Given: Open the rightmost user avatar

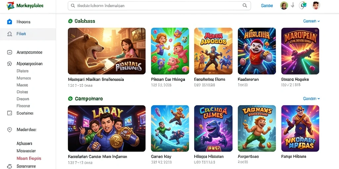Looking at the screenshot, I should pyautogui.click(x=316, y=6).
